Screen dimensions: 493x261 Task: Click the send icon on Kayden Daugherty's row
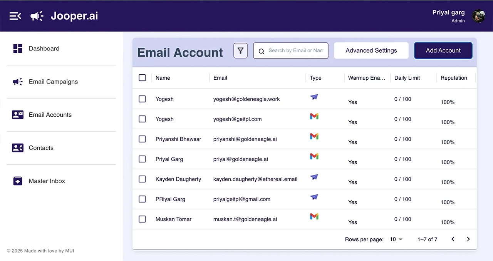[314, 177]
